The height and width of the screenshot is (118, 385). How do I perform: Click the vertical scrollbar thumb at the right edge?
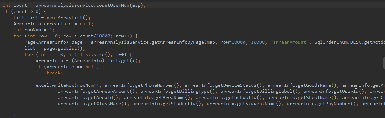tap(383, 63)
